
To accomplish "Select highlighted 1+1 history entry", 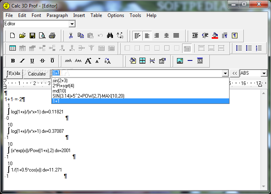I will pyautogui.click(x=140, y=101).
